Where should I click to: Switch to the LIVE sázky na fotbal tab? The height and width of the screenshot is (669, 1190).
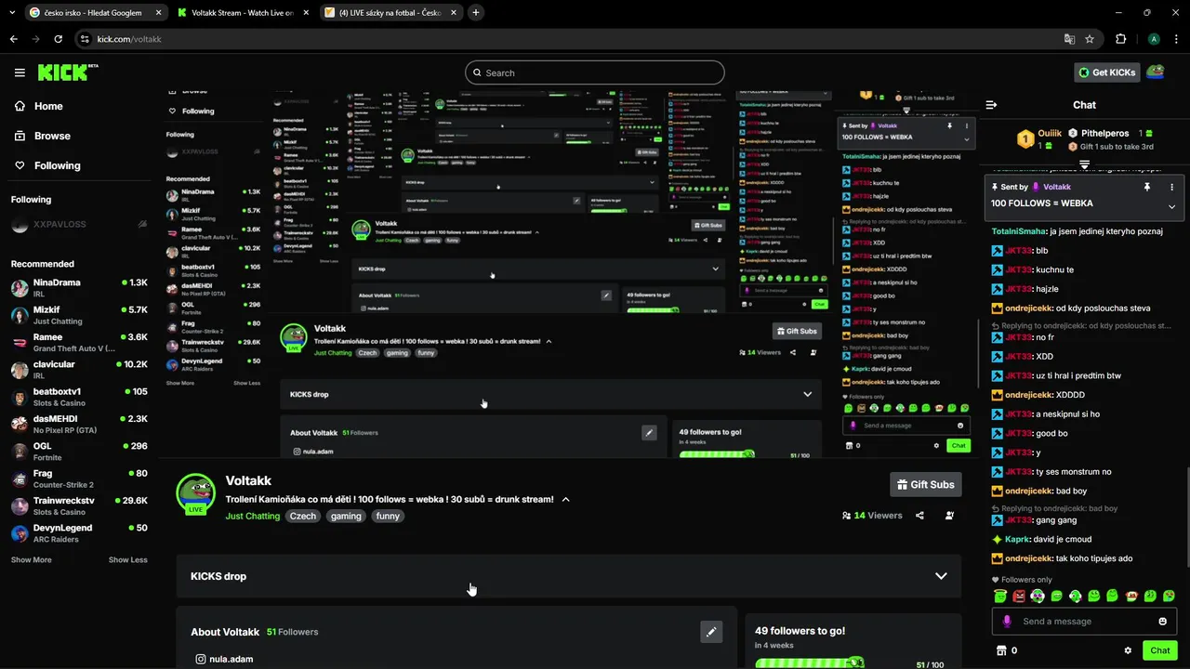coord(390,12)
